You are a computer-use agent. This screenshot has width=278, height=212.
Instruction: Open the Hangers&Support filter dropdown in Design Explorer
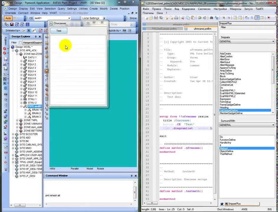point(32,42)
